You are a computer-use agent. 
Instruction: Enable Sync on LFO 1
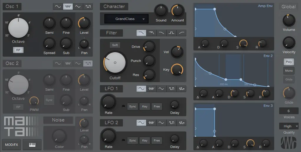click(132, 107)
